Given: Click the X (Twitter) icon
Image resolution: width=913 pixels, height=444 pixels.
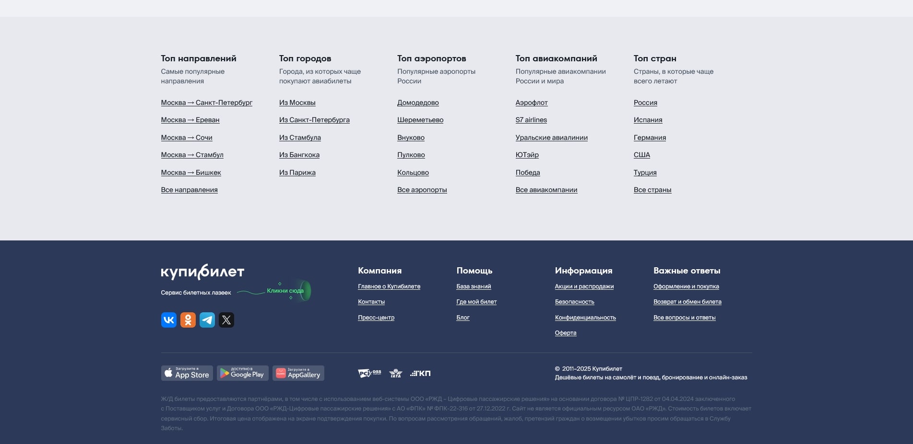Looking at the screenshot, I should (x=226, y=320).
